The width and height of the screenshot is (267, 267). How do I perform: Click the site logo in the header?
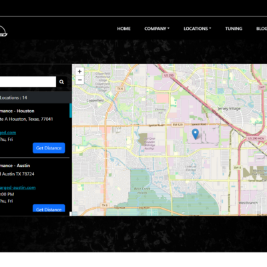click(3, 31)
